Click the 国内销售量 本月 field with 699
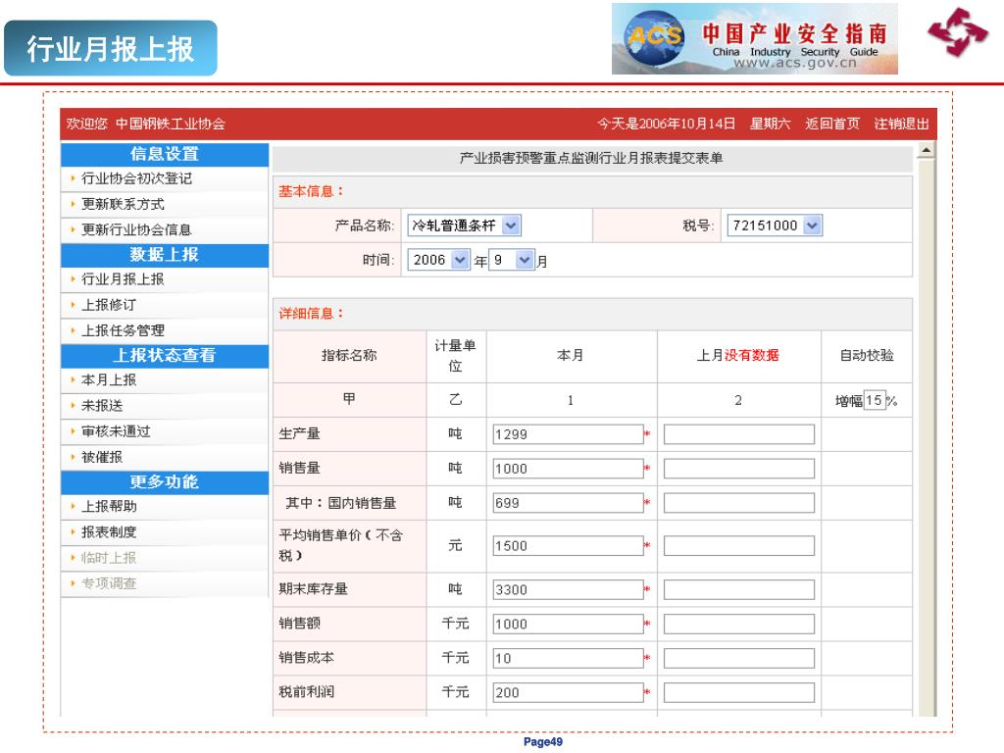 point(568,503)
